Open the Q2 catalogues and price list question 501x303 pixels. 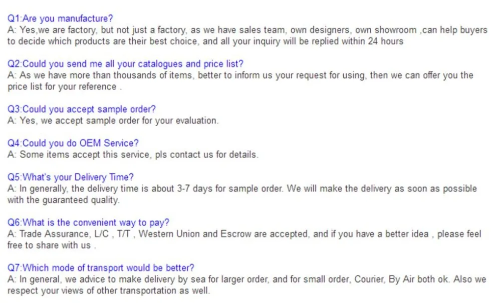click(125, 64)
